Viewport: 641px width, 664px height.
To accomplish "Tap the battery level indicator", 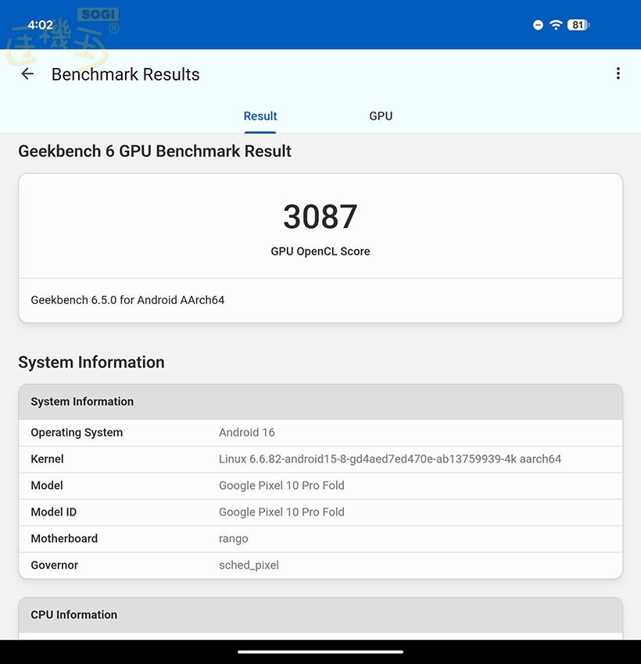I will [x=578, y=25].
